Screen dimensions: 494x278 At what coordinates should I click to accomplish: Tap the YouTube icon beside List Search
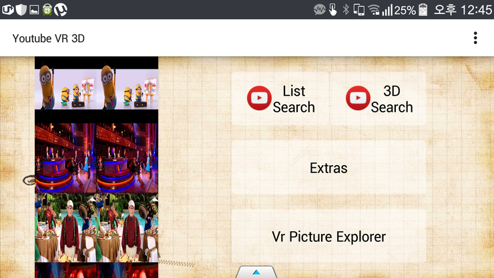point(259,99)
